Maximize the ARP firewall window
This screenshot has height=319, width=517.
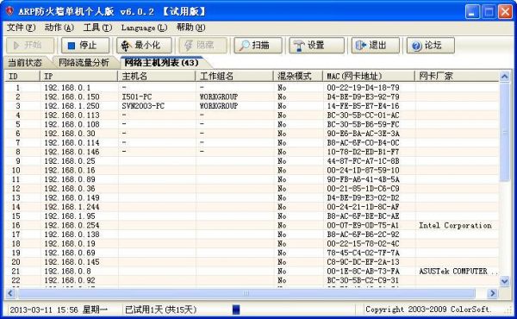click(489, 12)
